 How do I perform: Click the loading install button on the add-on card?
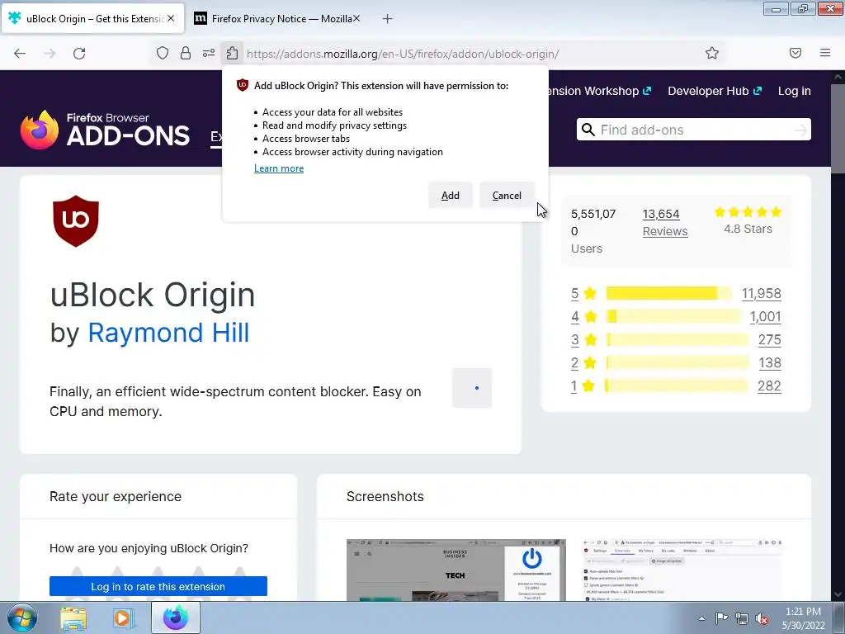coord(472,388)
